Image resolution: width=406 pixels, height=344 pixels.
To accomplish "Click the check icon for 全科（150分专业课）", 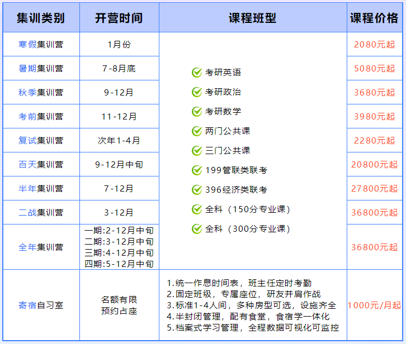I will pos(197,209).
